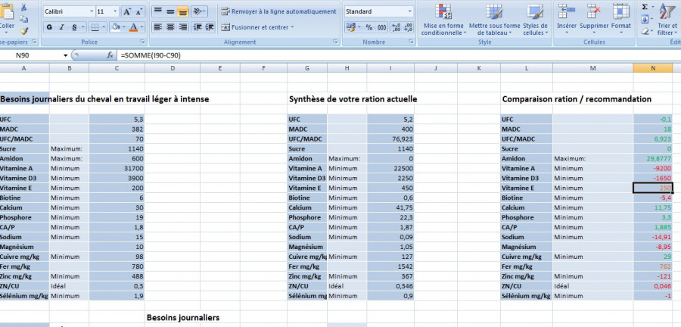Viewport: 681px width, 327px height.
Task: Increase font size with large A icon
Action: 126,11
